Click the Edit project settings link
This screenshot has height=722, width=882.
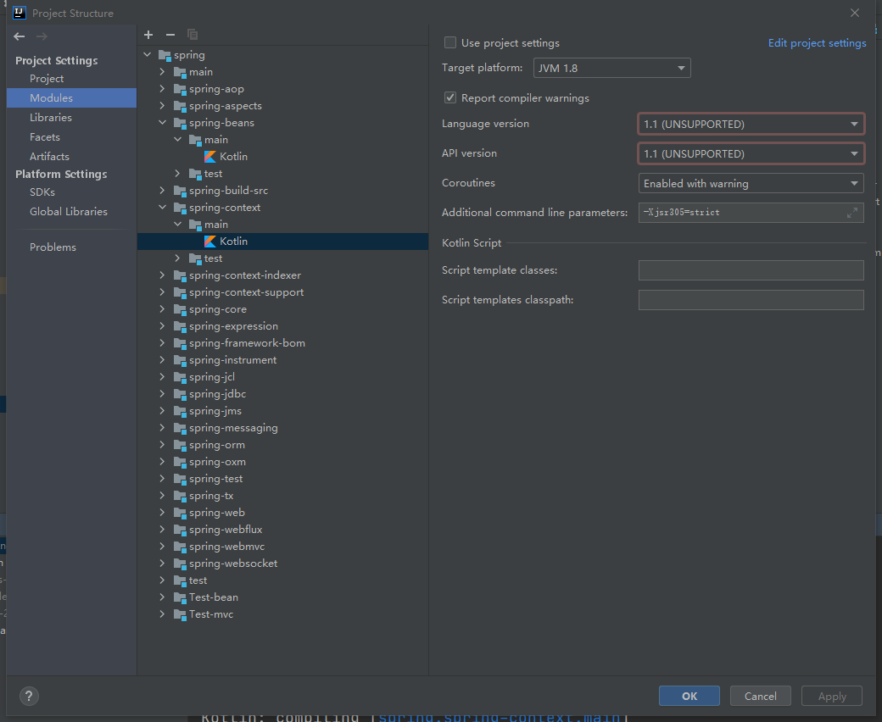817,42
